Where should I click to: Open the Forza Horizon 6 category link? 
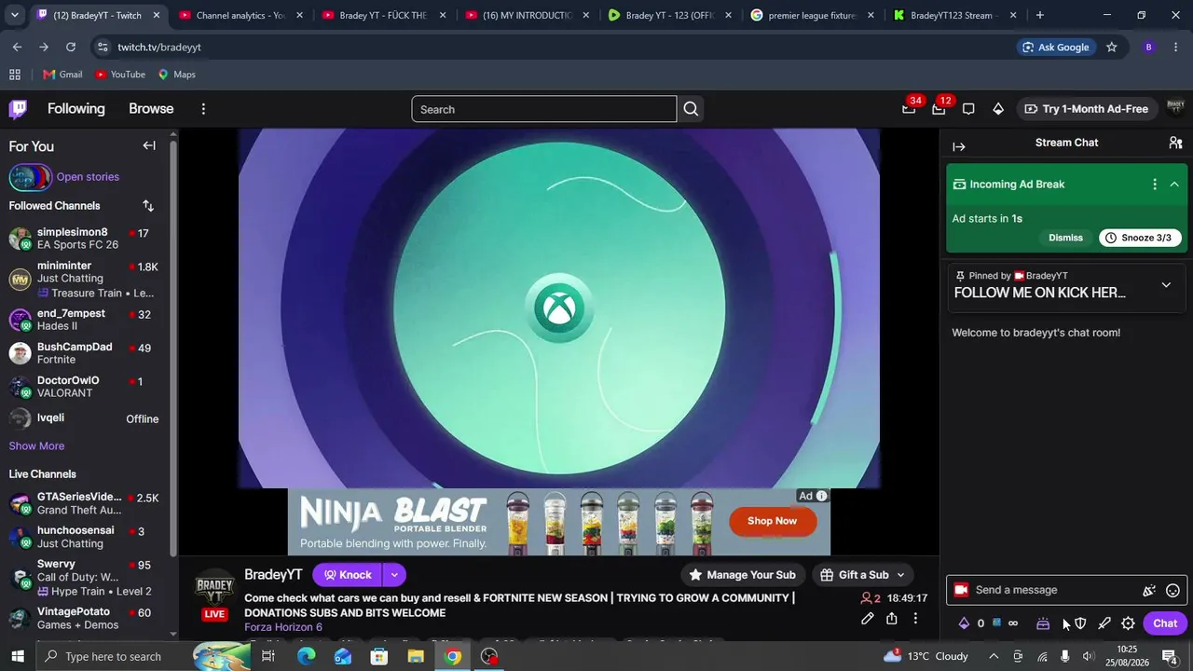pyautogui.click(x=283, y=627)
